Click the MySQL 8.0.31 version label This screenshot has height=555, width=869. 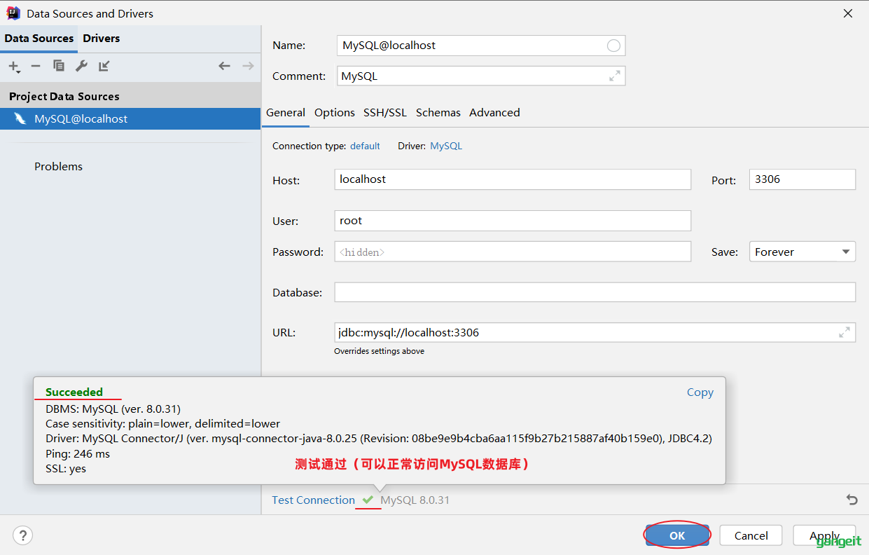point(415,500)
